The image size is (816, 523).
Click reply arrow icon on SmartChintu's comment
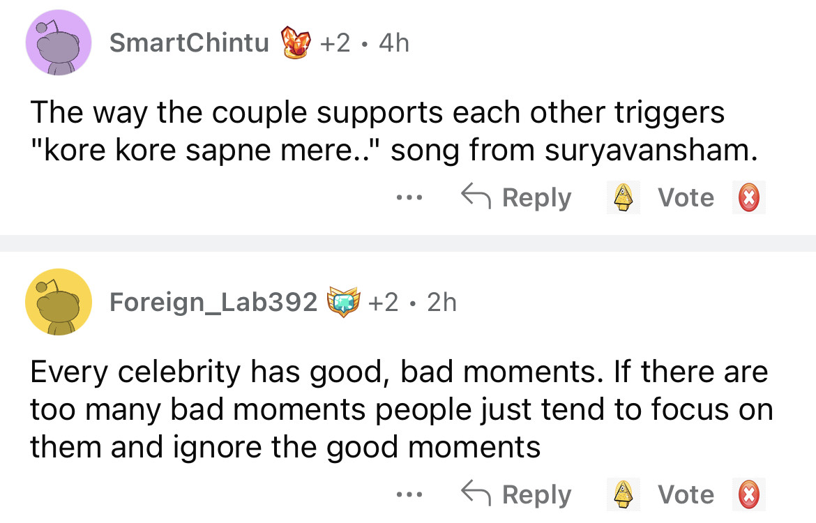476,198
